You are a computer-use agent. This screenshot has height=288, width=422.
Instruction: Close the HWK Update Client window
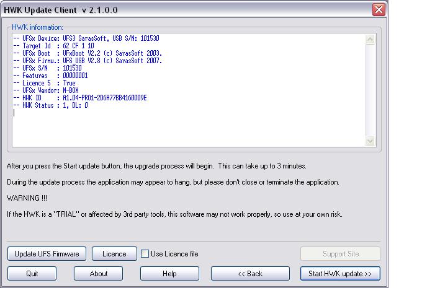point(379,10)
